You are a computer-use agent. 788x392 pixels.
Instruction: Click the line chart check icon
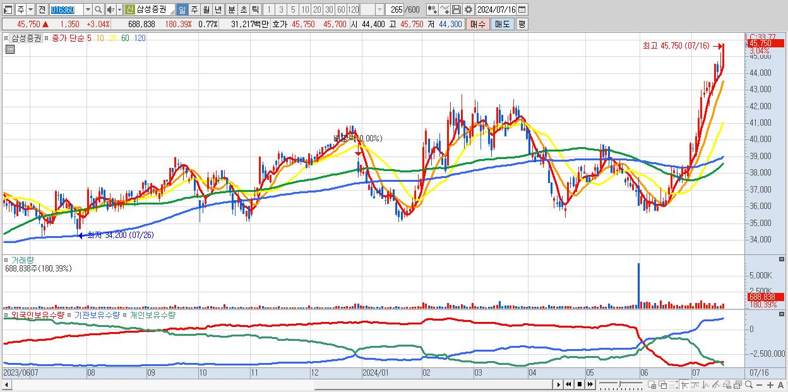[x=445, y=9]
